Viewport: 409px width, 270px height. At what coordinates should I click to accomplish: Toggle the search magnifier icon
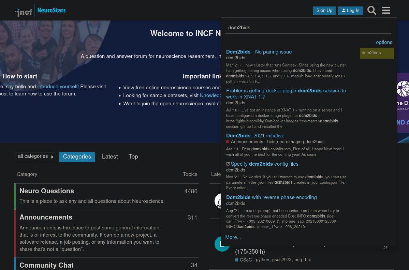coord(372,11)
